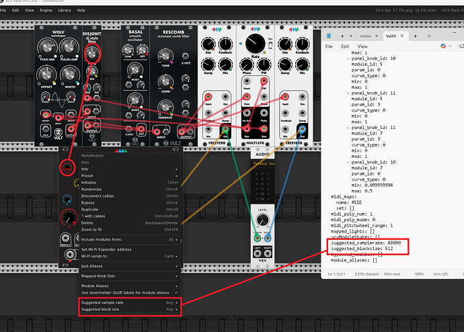Click the Rescomb Feedback knob
The image size is (464, 332).
[165, 107]
